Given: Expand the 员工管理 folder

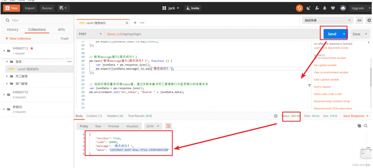Looking at the screenshot, I should [7, 76].
